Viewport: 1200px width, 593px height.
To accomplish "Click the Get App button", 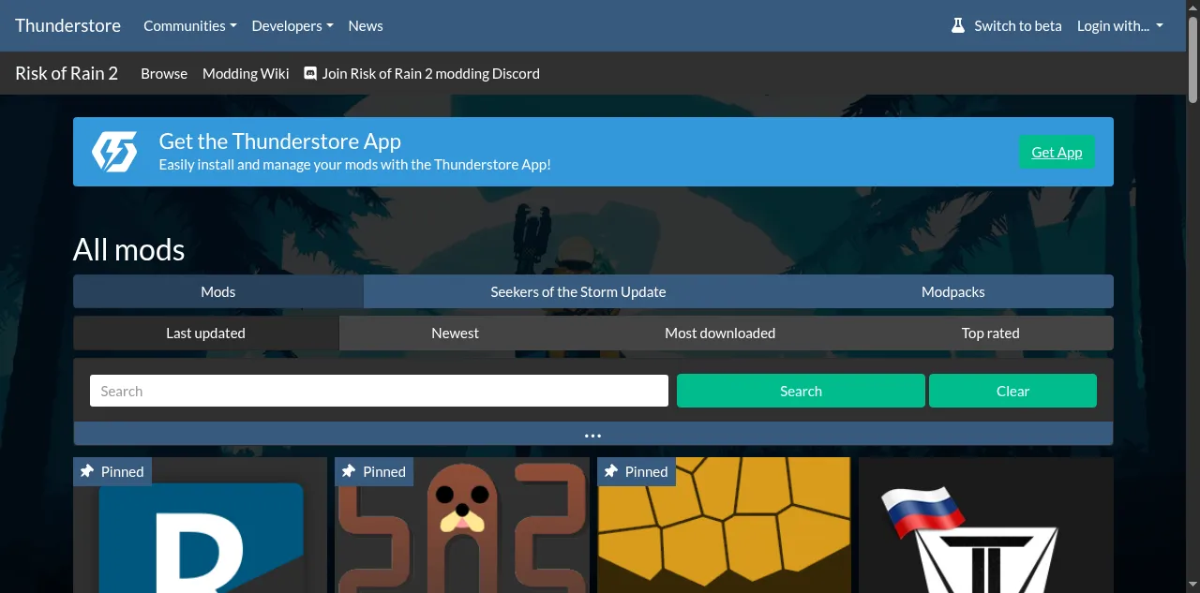I will click(1057, 152).
